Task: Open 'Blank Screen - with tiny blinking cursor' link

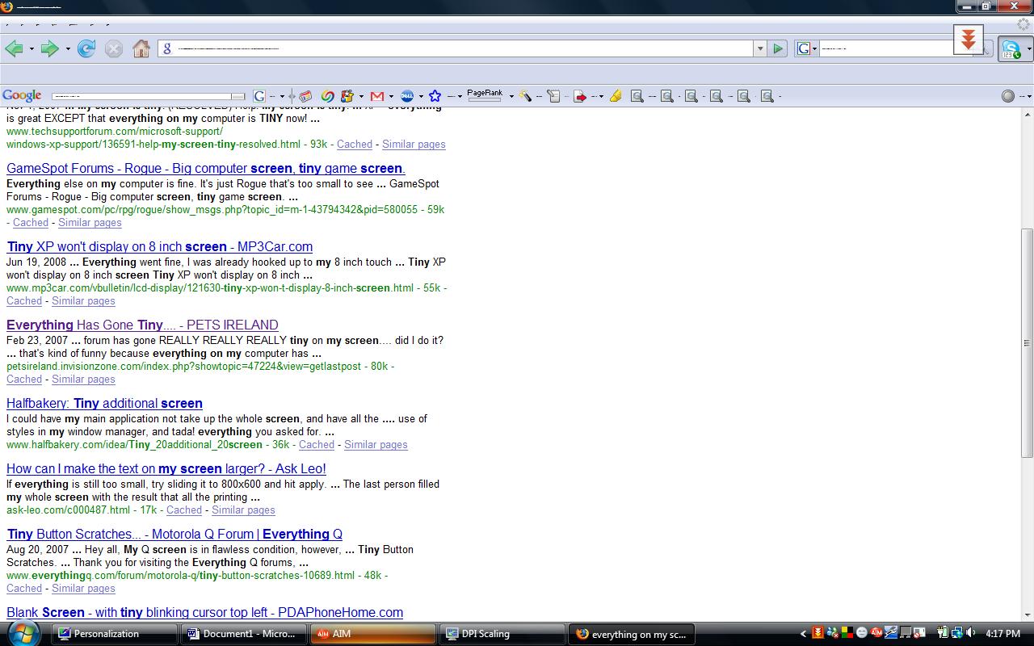Action: [204, 613]
